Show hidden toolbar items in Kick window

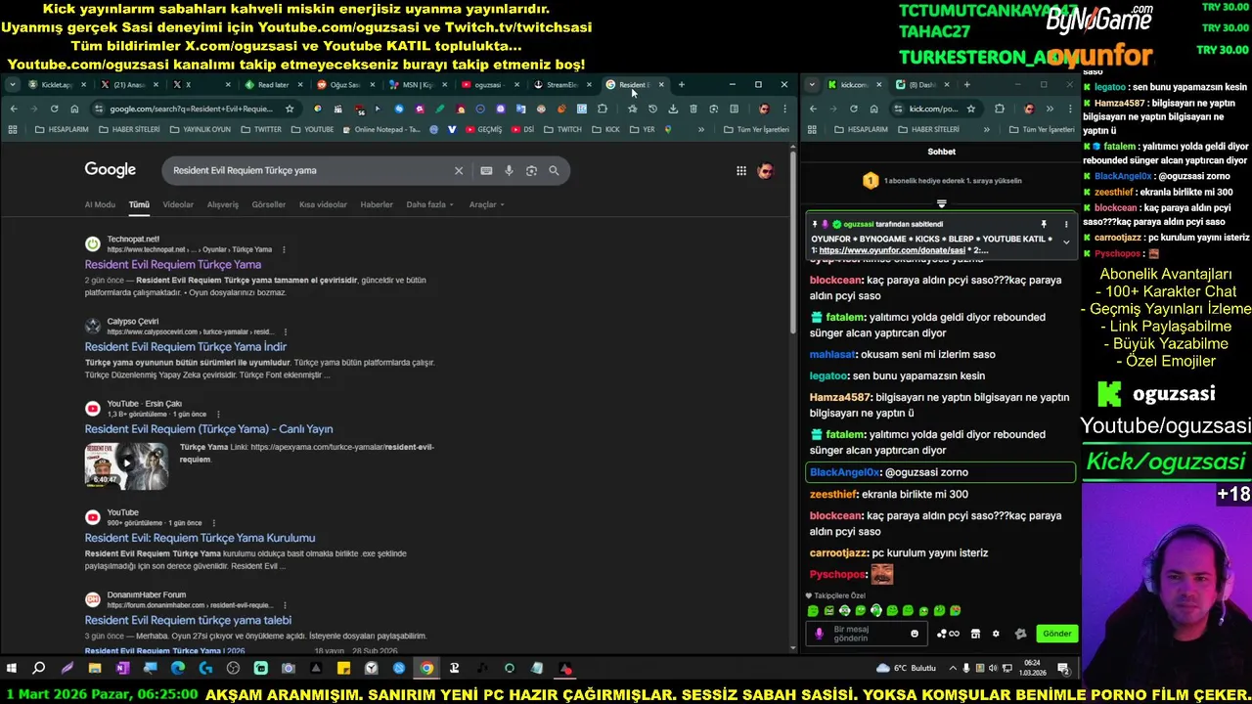[x=1050, y=109]
